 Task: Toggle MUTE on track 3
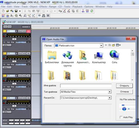coord(24,76)
